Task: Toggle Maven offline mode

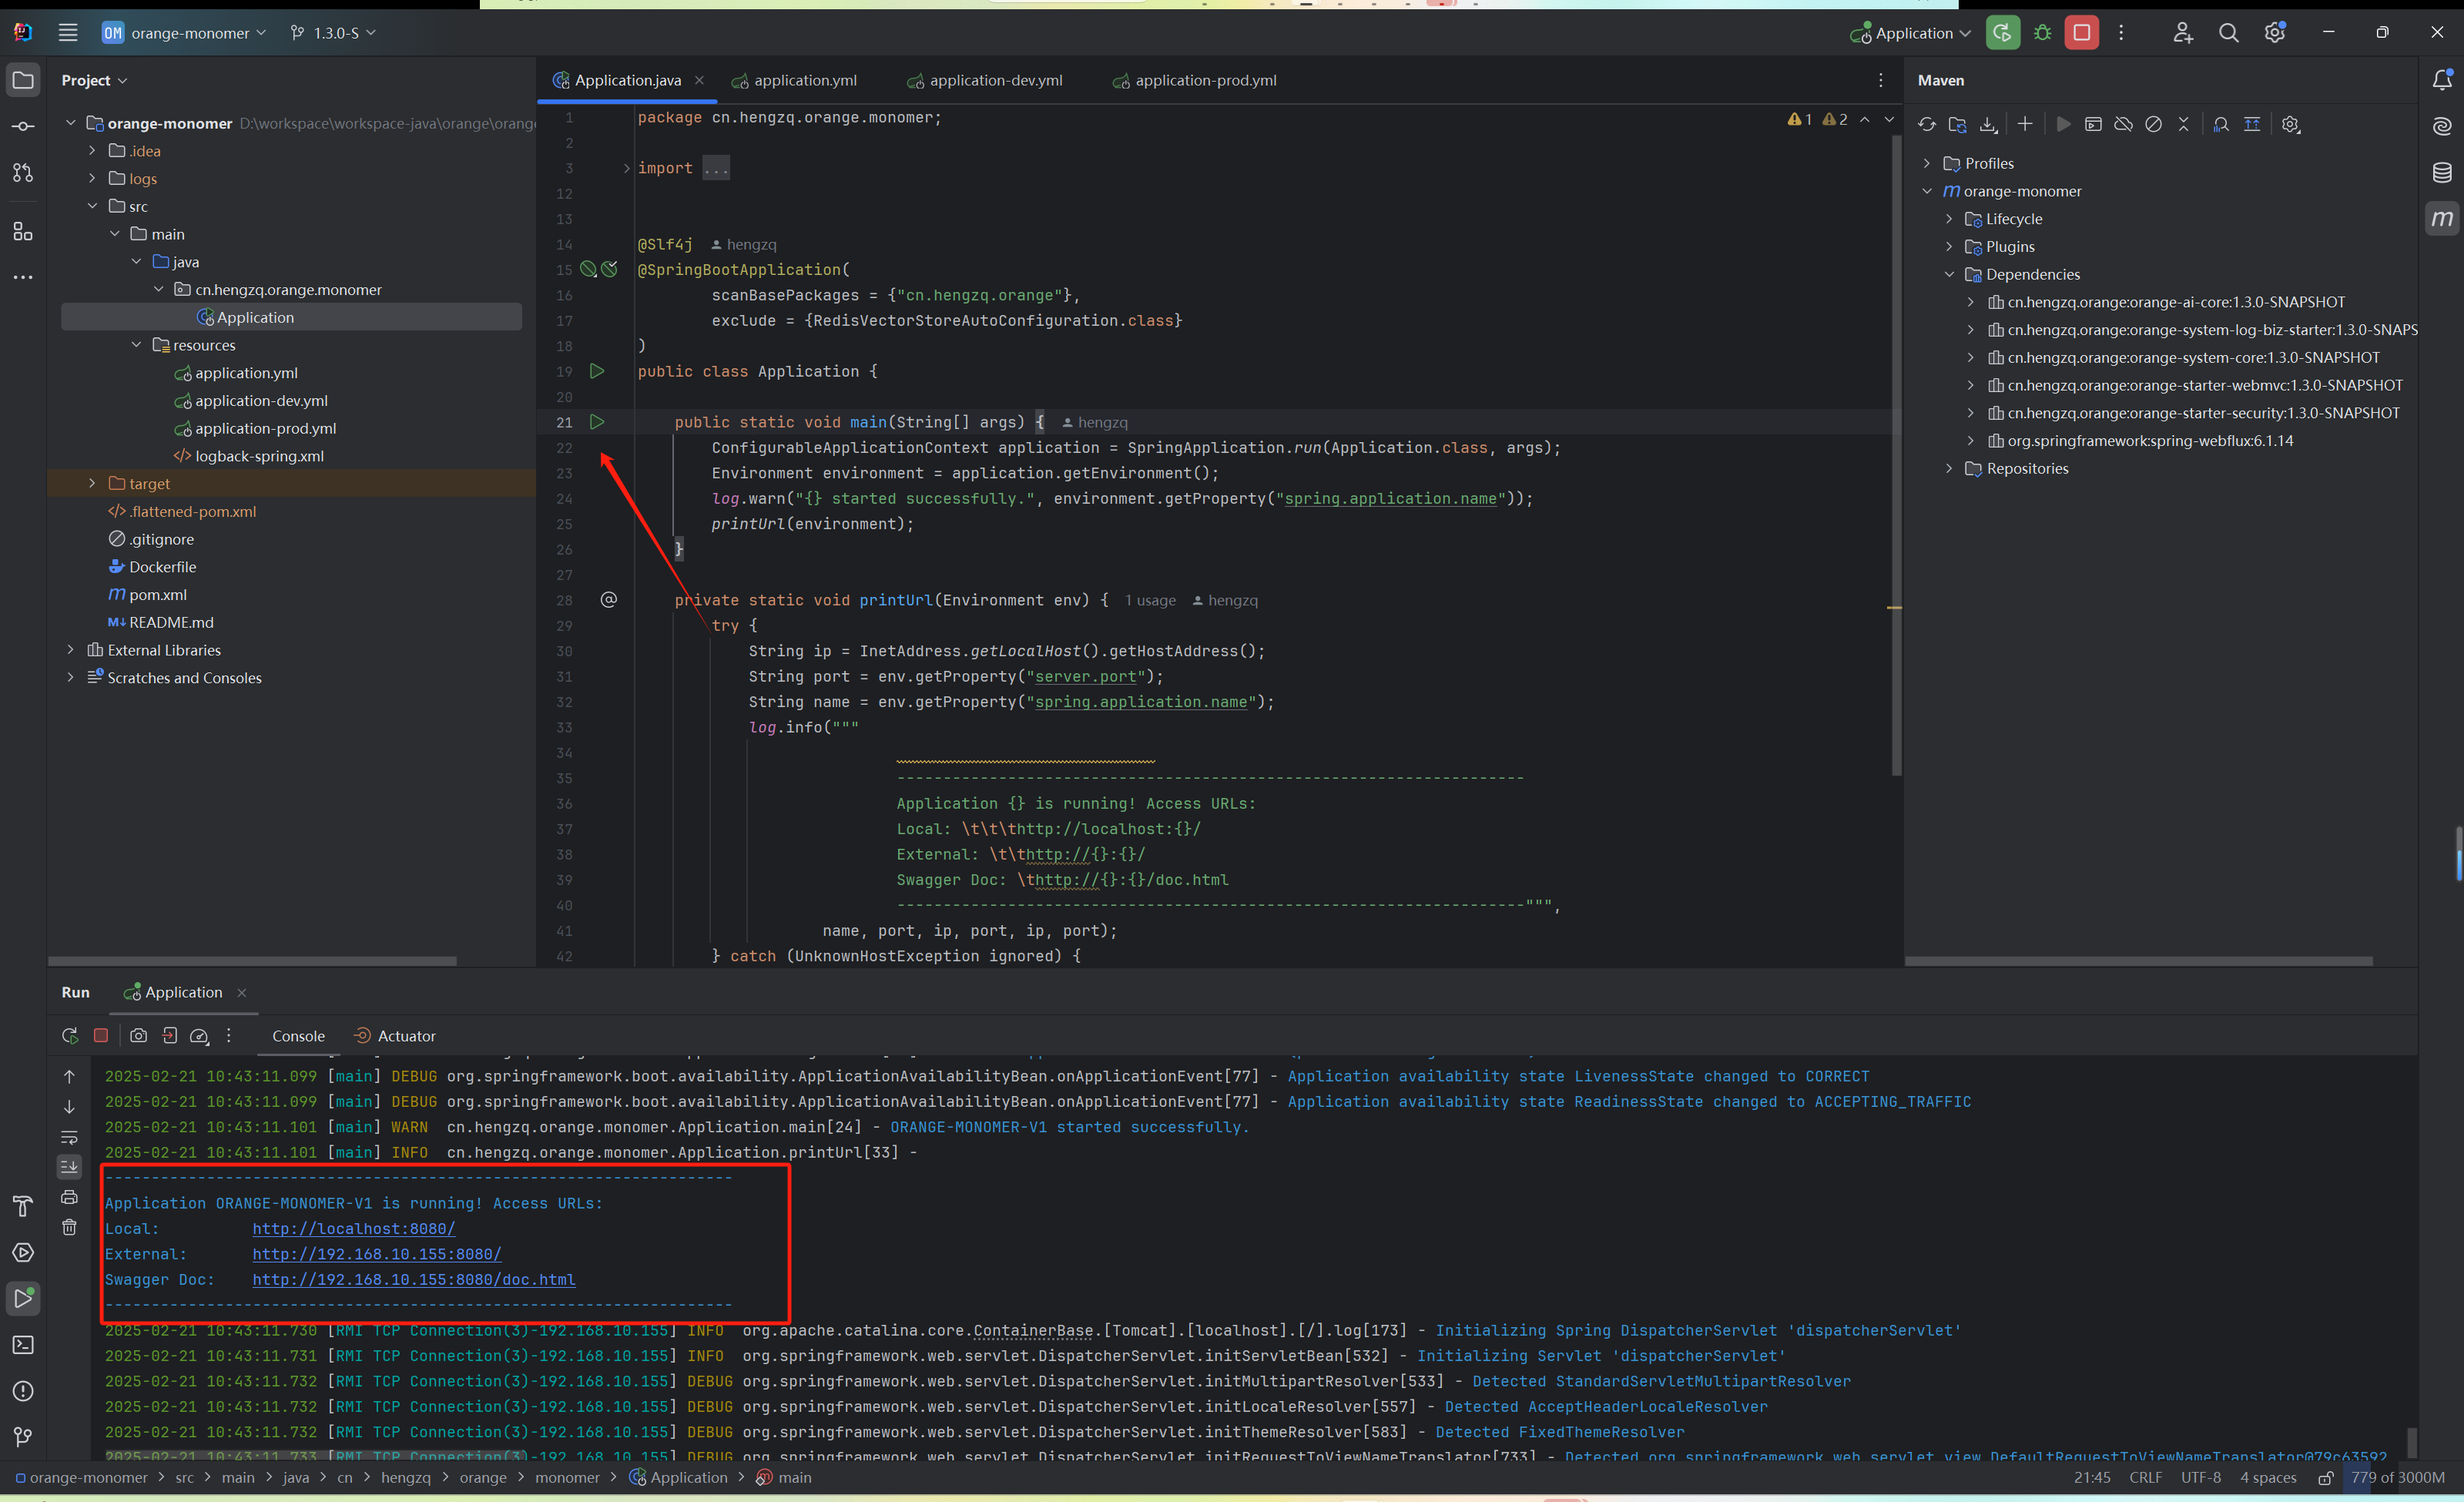Action: point(2123,125)
